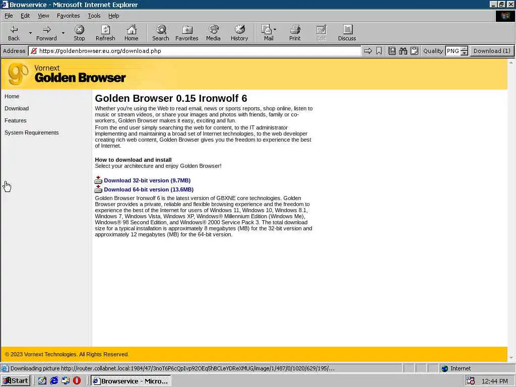Click the bookmark ribbon icon

tap(379, 51)
